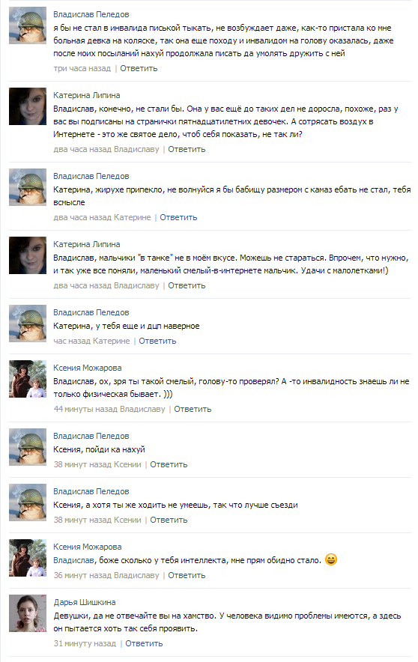This screenshot has height=662, width=418.
Task: Click Катерина Липина's avatar on 'мальчики в танке' comment
Action: [28, 255]
